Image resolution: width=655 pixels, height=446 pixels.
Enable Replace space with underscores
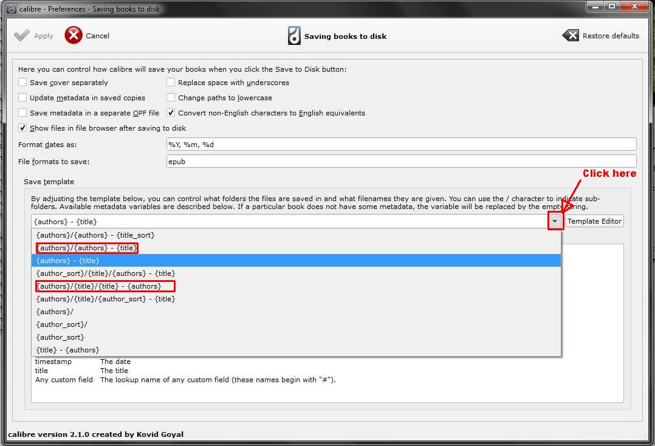pos(170,82)
